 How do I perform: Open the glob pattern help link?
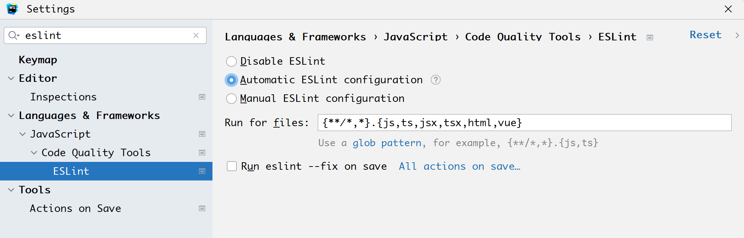click(x=387, y=143)
